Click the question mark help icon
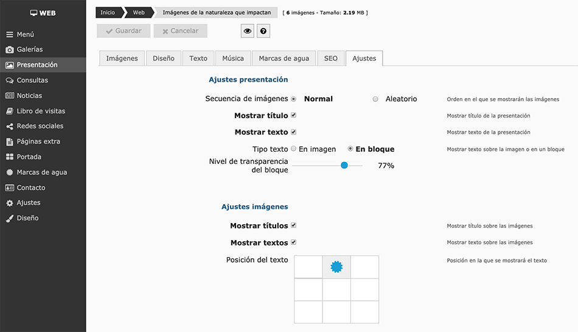 263,31
